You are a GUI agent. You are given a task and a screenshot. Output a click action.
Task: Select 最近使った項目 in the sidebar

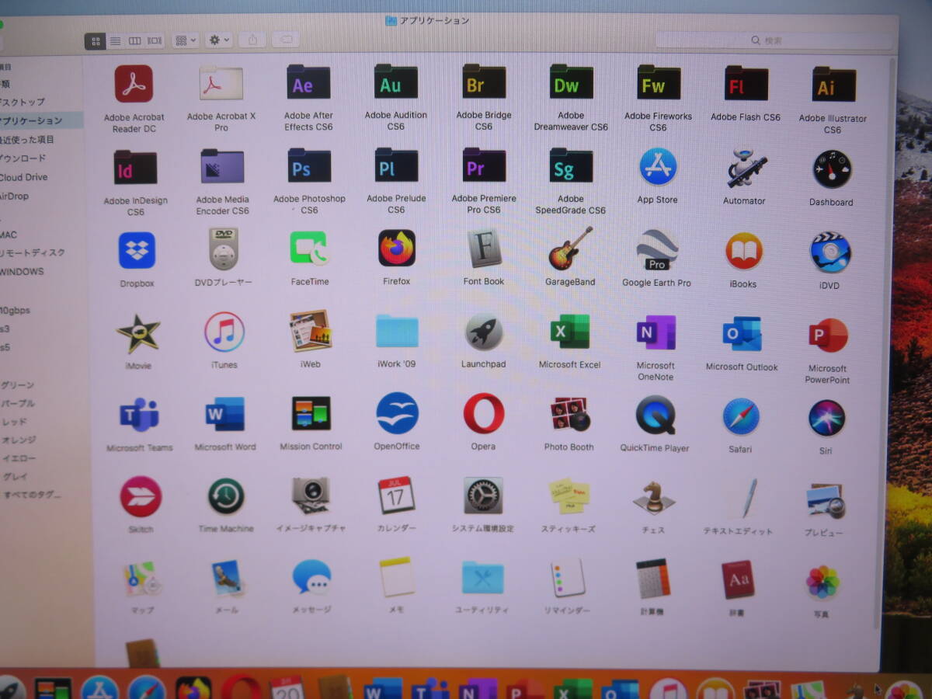28,140
